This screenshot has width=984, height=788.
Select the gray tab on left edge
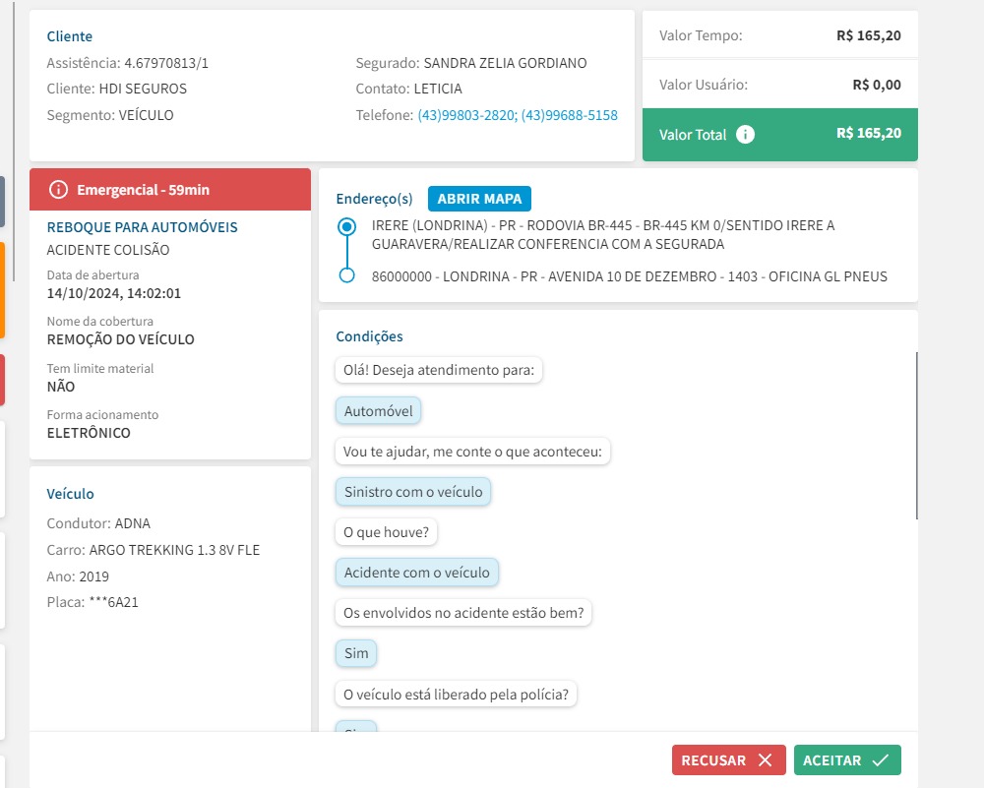click(3, 202)
